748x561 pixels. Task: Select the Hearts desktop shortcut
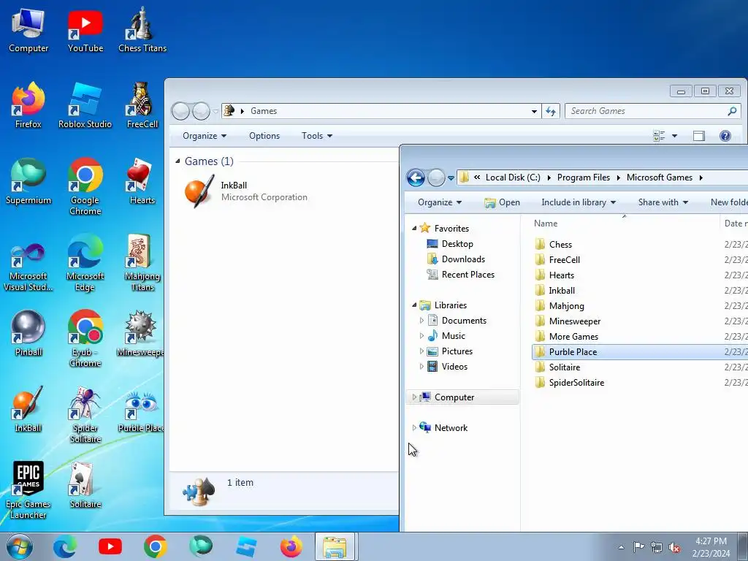click(x=142, y=182)
